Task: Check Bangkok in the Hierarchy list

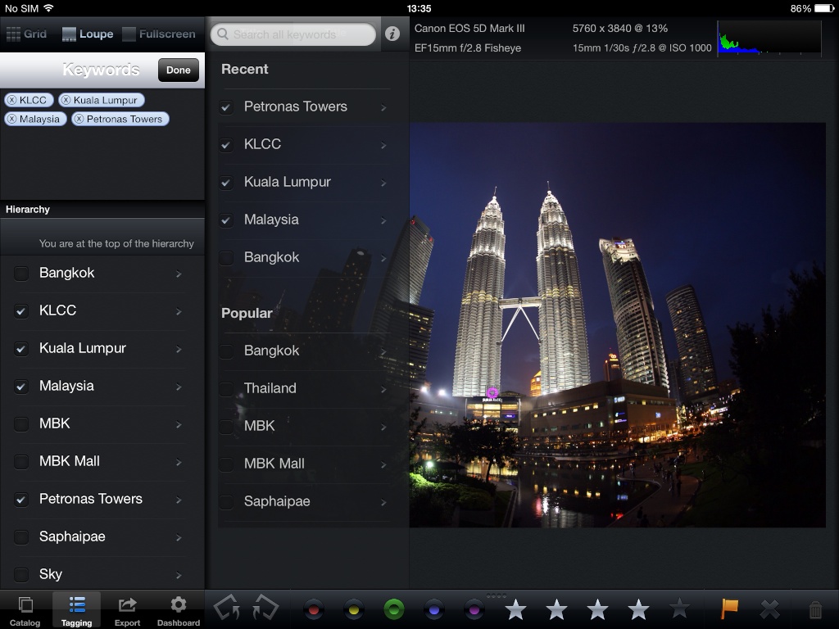Action: 21,274
